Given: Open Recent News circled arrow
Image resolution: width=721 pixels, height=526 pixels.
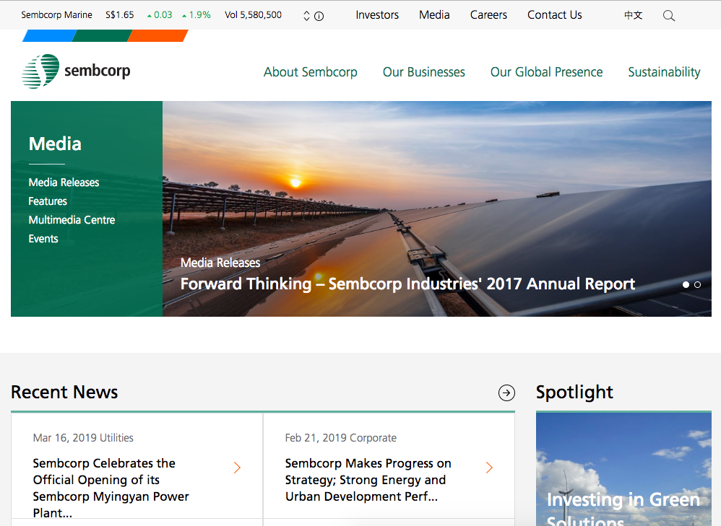Looking at the screenshot, I should [506, 393].
